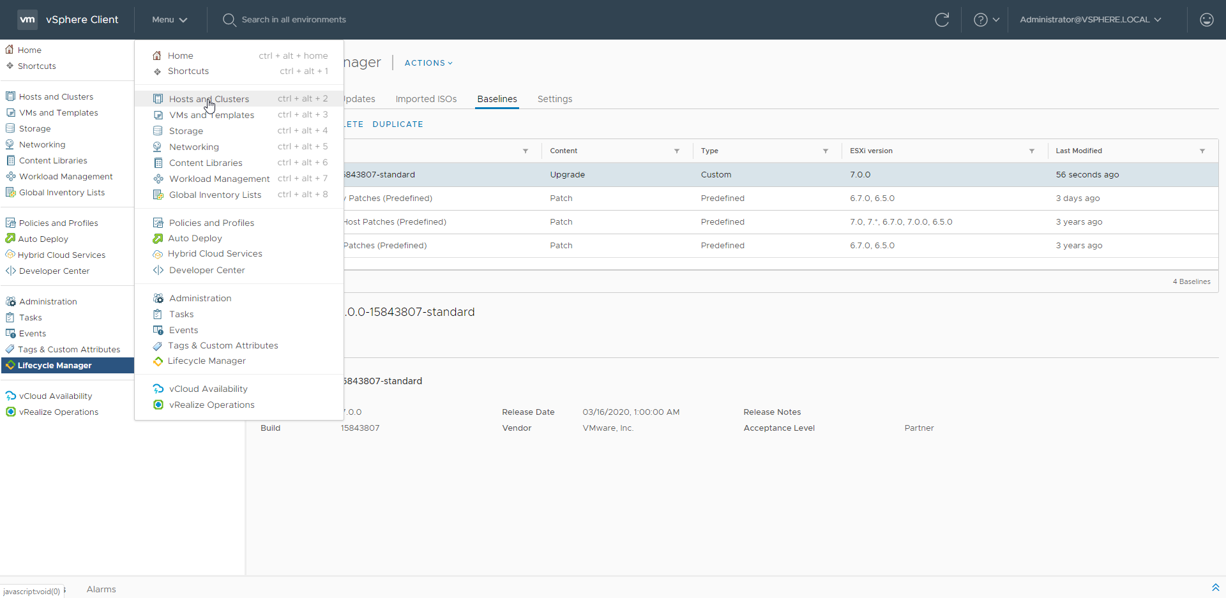Select Hosts and Clusters in dropdown menu

coord(209,99)
